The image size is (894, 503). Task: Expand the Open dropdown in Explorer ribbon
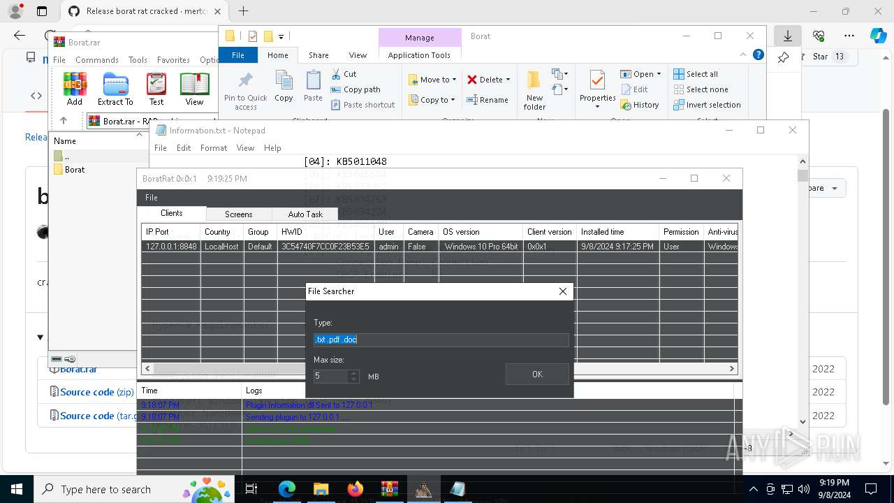click(x=659, y=74)
